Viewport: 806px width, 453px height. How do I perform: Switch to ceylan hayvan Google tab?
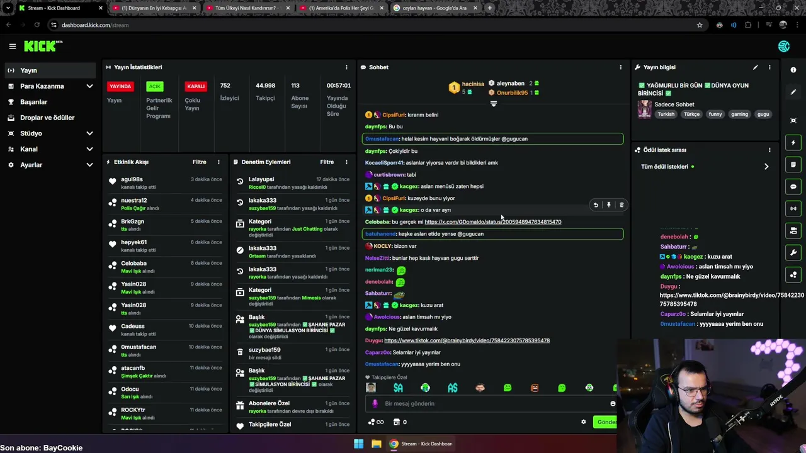436,8
